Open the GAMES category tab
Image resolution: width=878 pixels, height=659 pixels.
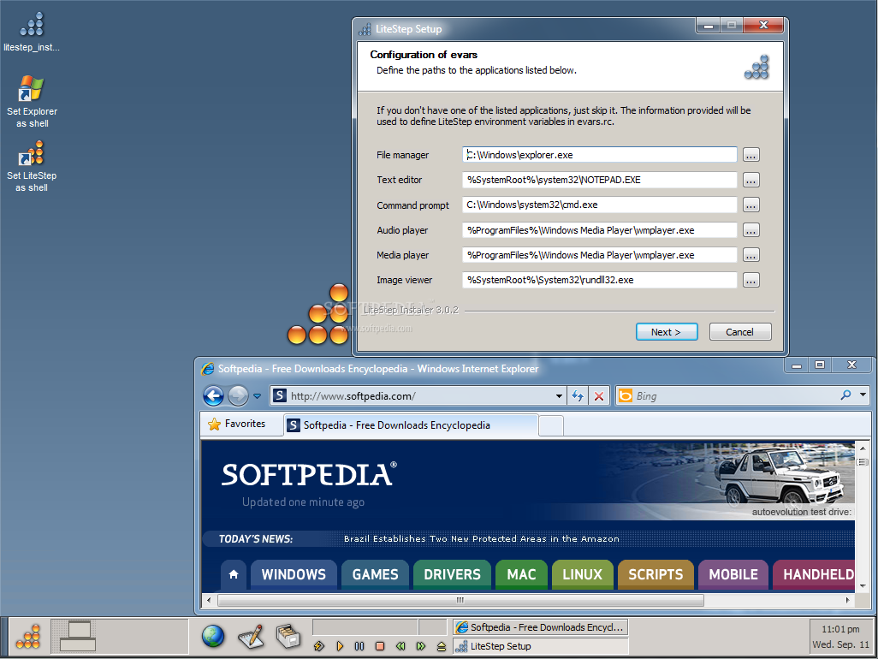(x=375, y=574)
